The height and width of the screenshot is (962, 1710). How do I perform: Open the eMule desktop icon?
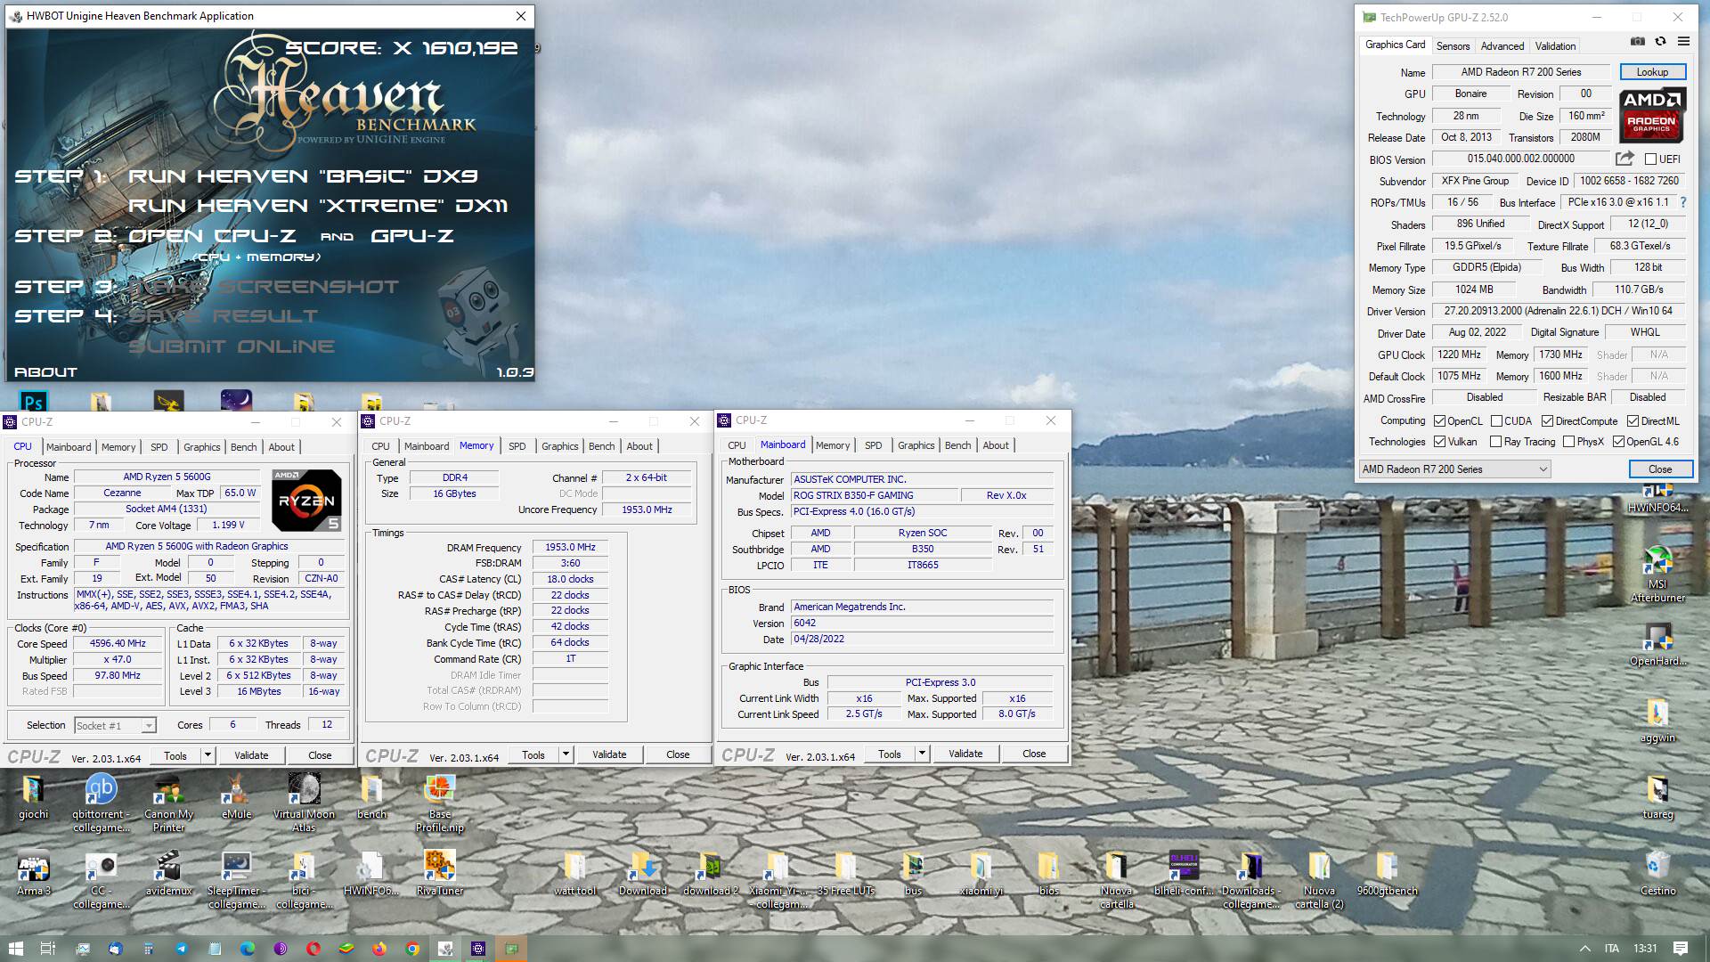[x=236, y=796]
